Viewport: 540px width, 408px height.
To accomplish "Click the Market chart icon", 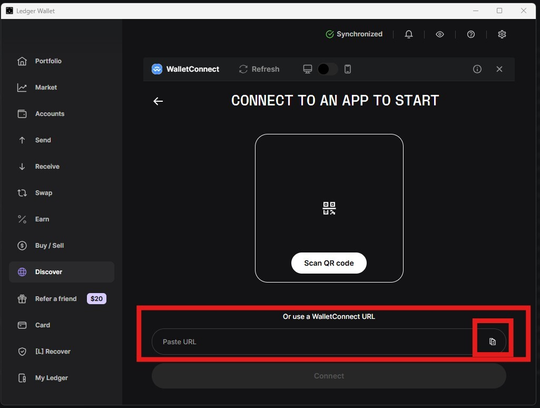I will pos(22,88).
